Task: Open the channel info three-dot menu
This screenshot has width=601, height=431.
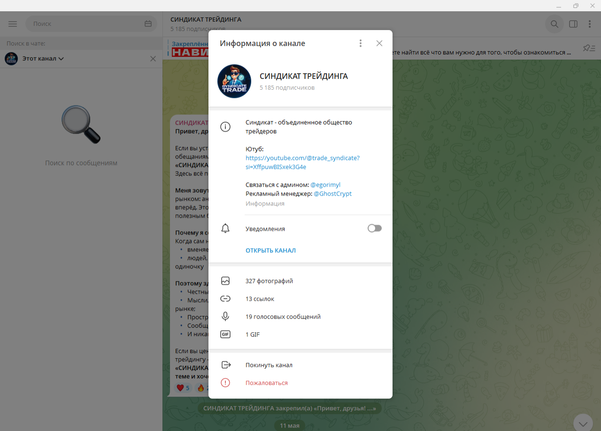Action: (361, 43)
